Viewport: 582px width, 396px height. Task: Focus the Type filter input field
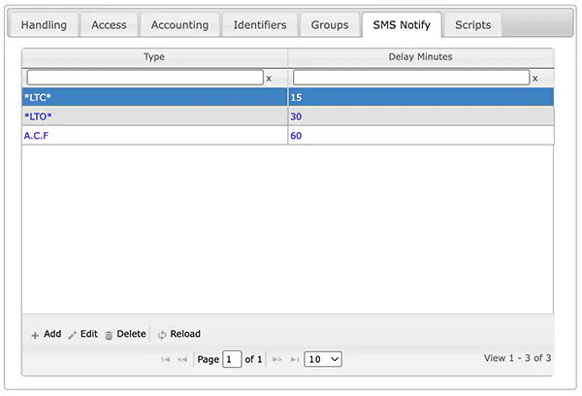[x=145, y=78]
